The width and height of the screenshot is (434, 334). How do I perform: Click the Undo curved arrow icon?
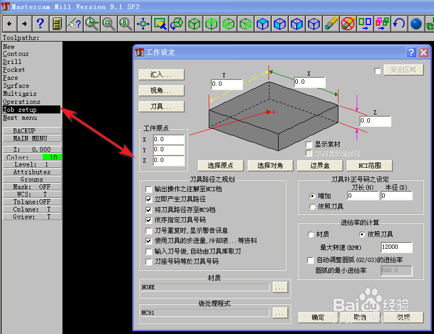[x=399, y=24]
